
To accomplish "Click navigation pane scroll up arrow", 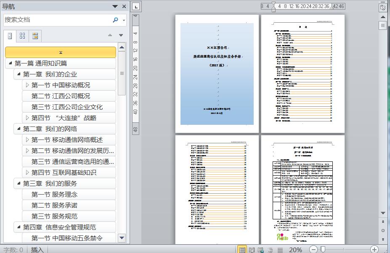I will 122,47.
